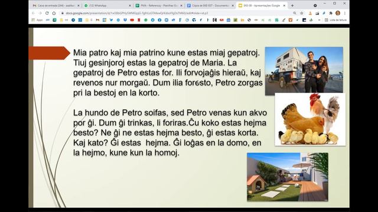Viewport: 378px width, 212px height.
Task: Reload the current page
Action: click(47, 13)
